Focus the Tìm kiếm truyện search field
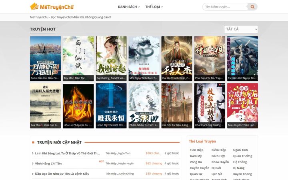Image resolution: width=288 pixels, height=180 pixels. 225,7
